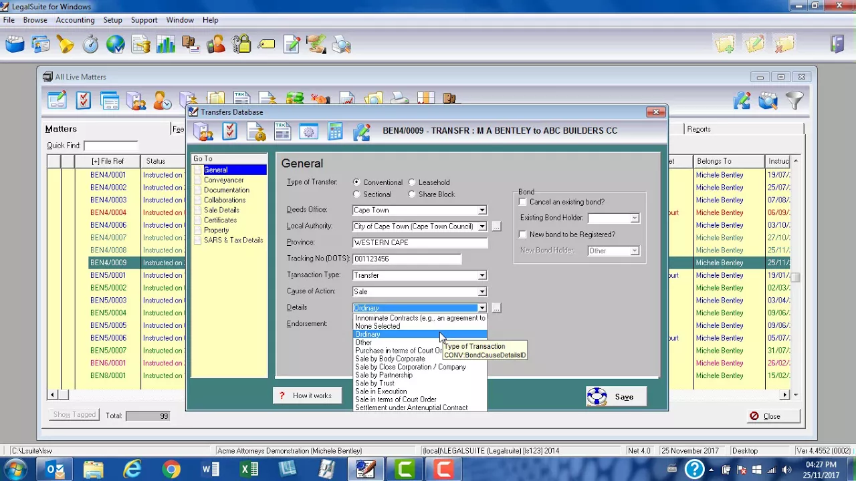Open the Deeds Office dropdown
The width and height of the screenshot is (856, 481).
tap(481, 210)
